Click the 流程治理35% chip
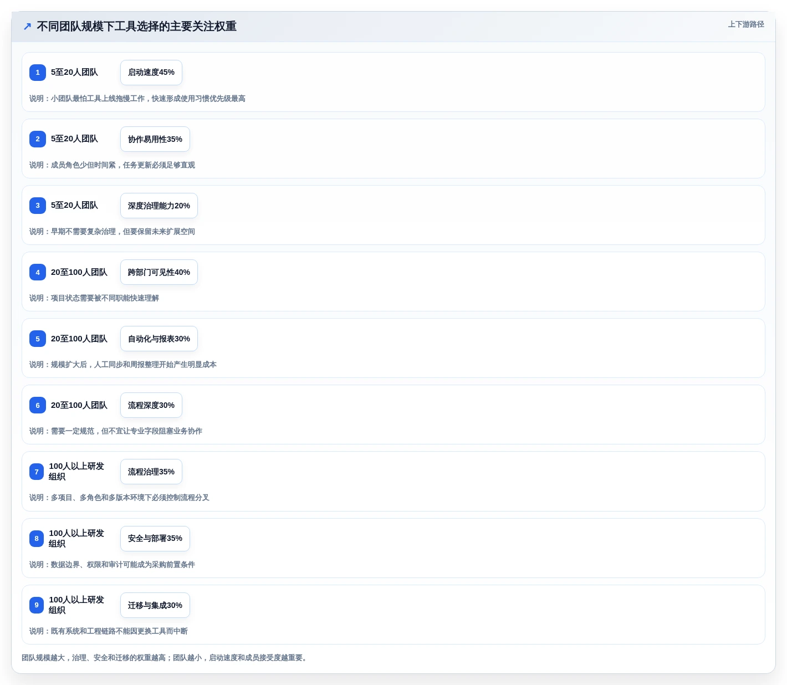This screenshot has width=787, height=685. click(151, 472)
